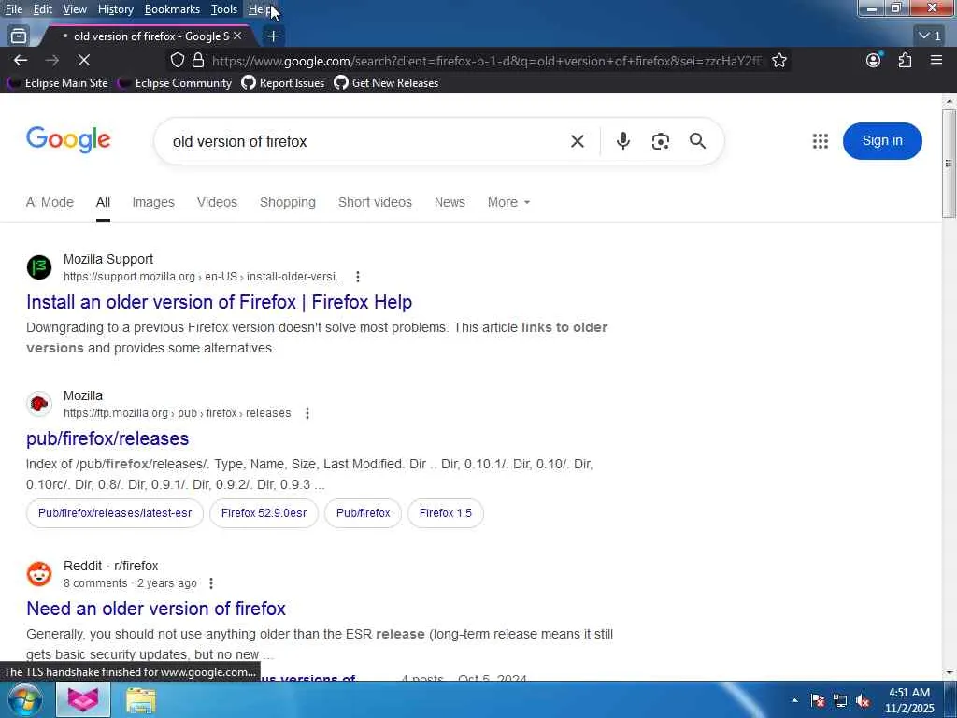The image size is (957, 718).
Task: Close the Google search tab
Action: [x=237, y=36]
